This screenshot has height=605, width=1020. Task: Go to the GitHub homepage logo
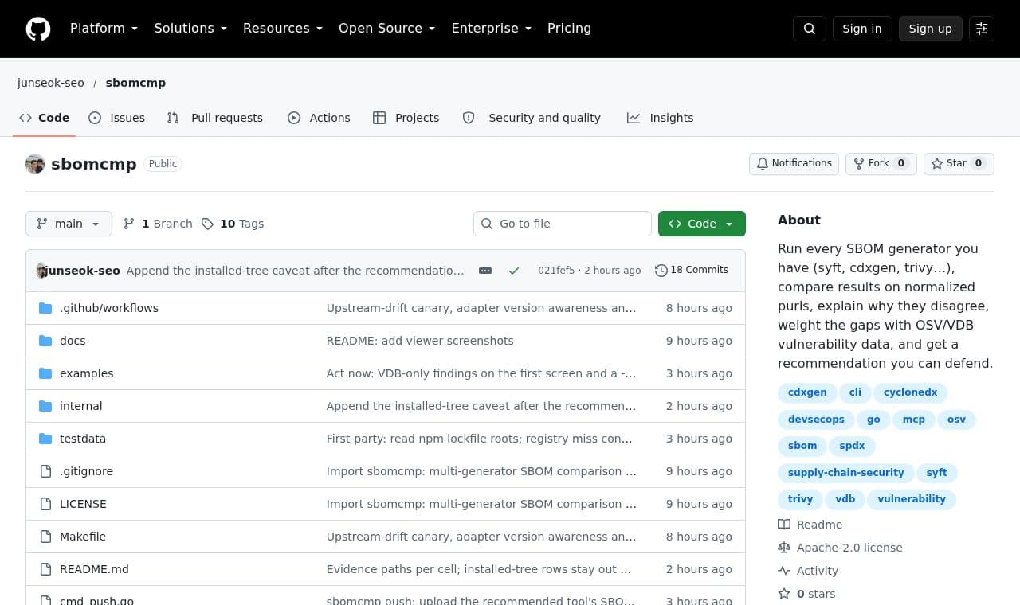pos(38,29)
